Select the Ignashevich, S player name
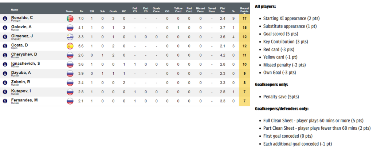This screenshot has width=373, height=150. (x=25, y=63)
